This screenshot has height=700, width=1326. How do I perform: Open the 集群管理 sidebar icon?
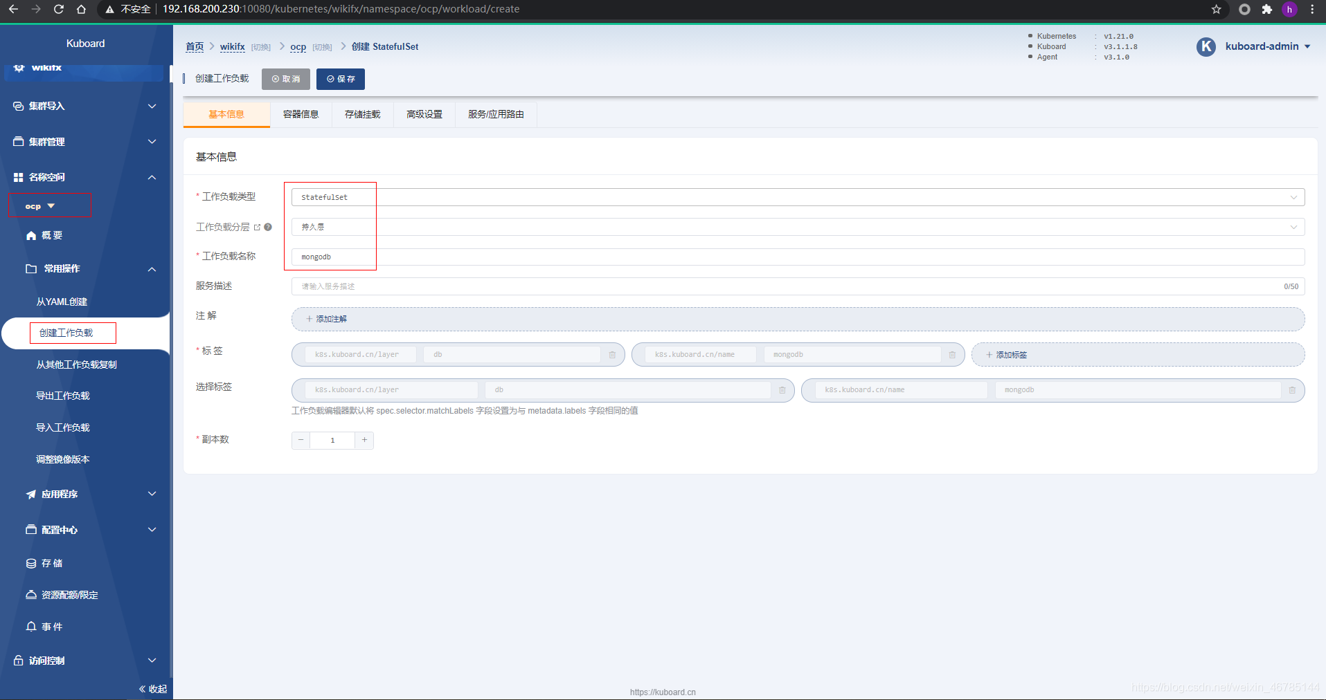pos(18,141)
